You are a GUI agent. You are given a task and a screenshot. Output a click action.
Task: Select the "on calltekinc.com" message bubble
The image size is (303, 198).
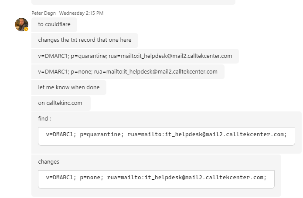point(61,103)
